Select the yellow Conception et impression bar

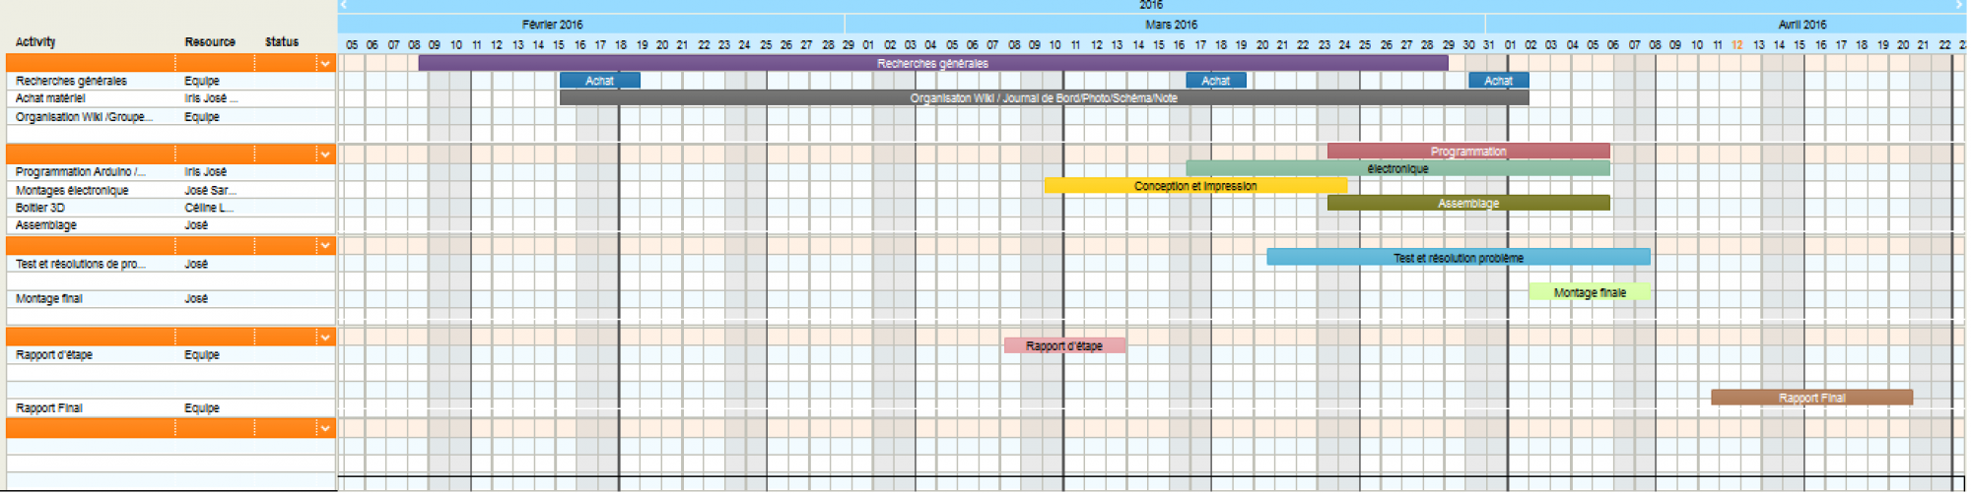click(1194, 186)
